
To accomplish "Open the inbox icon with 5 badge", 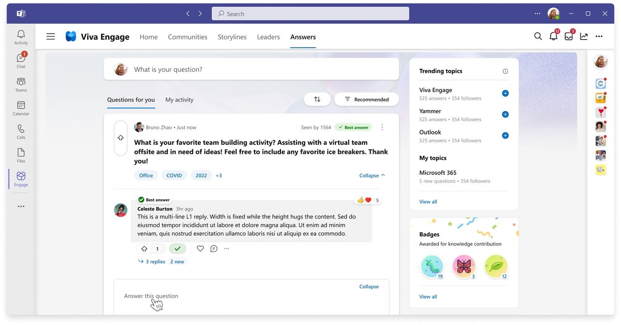I will click(x=569, y=36).
